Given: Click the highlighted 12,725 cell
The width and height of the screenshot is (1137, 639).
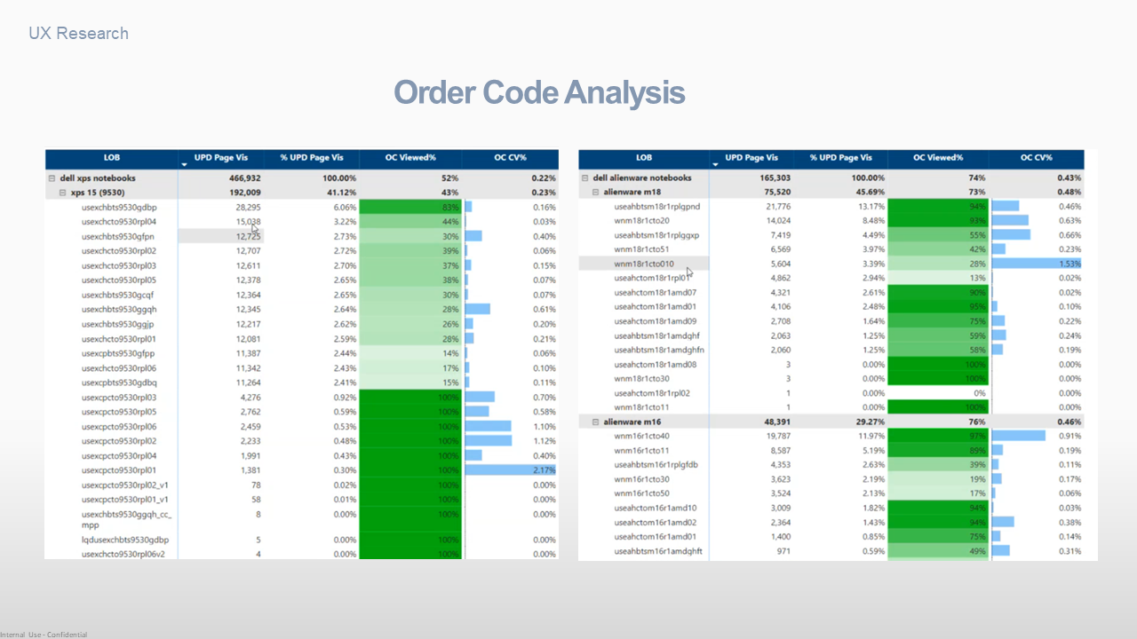Looking at the screenshot, I should point(221,236).
